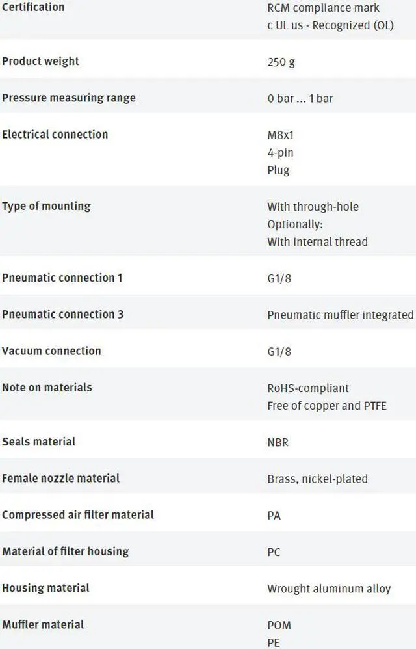This screenshot has height=649, width=416.
Task: Select the Compressed air filter material label
Action: coord(78,514)
